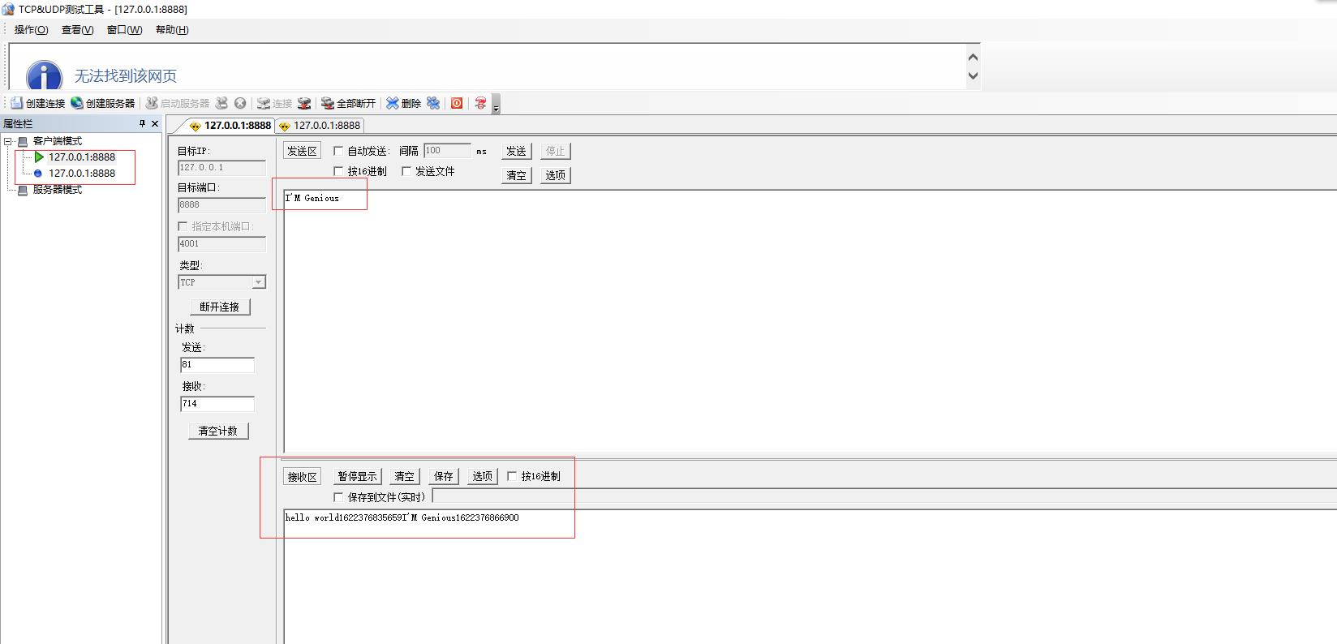Open the 查看(V) menu
The image size is (1337, 644).
pyautogui.click(x=78, y=30)
